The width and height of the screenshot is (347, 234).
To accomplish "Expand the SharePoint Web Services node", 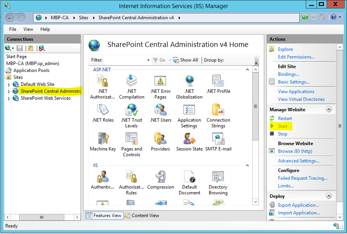I will [x=9, y=99].
